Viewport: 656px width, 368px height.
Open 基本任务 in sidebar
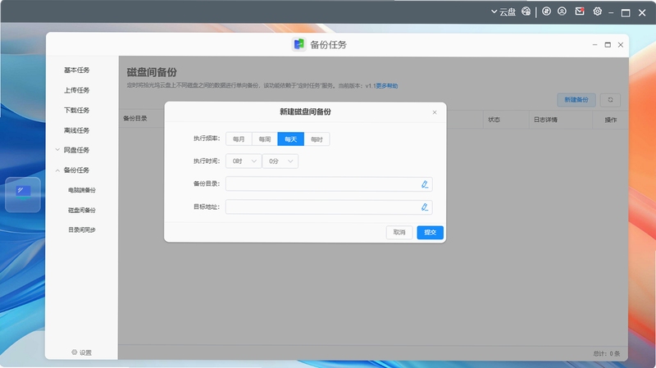coord(76,70)
